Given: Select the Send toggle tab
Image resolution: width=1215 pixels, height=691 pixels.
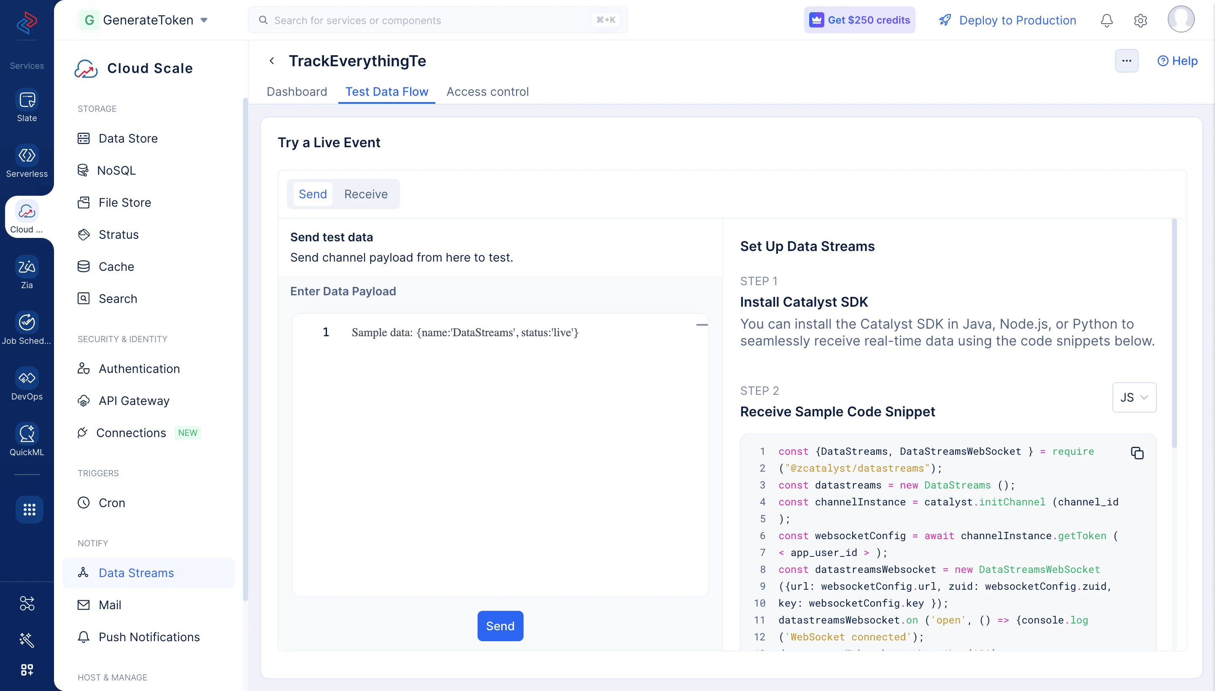Looking at the screenshot, I should point(312,194).
